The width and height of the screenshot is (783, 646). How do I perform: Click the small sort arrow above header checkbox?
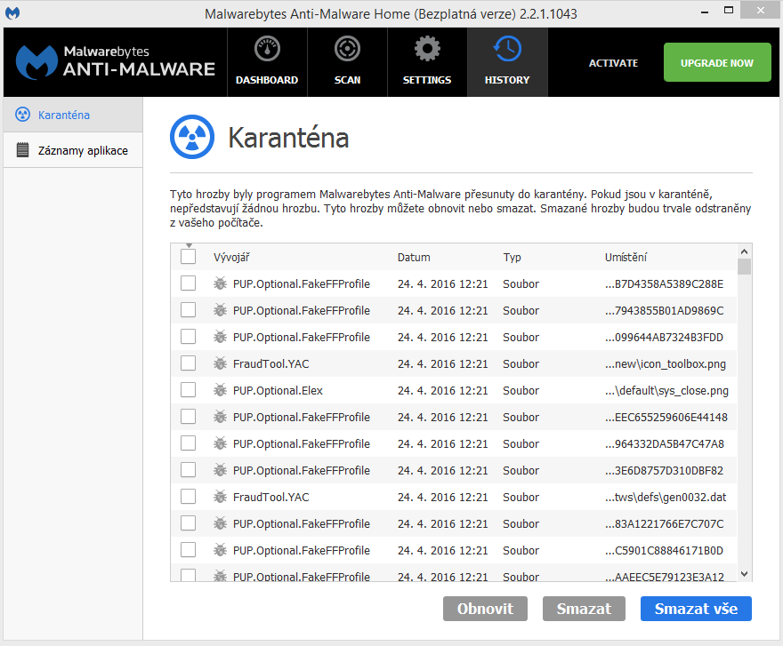point(189,245)
